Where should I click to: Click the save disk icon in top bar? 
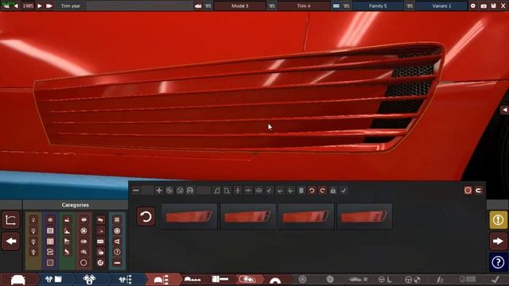[x=493, y=6]
